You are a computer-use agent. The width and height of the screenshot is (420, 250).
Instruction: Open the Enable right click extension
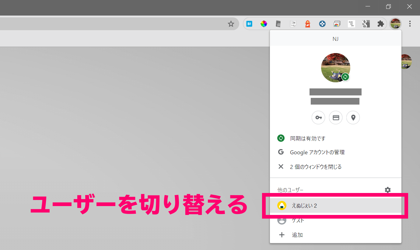351,23
